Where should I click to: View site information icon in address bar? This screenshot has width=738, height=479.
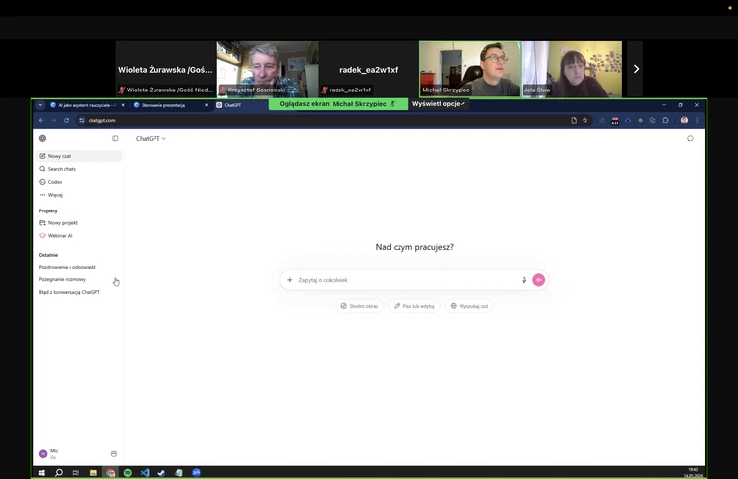tap(82, 120)
